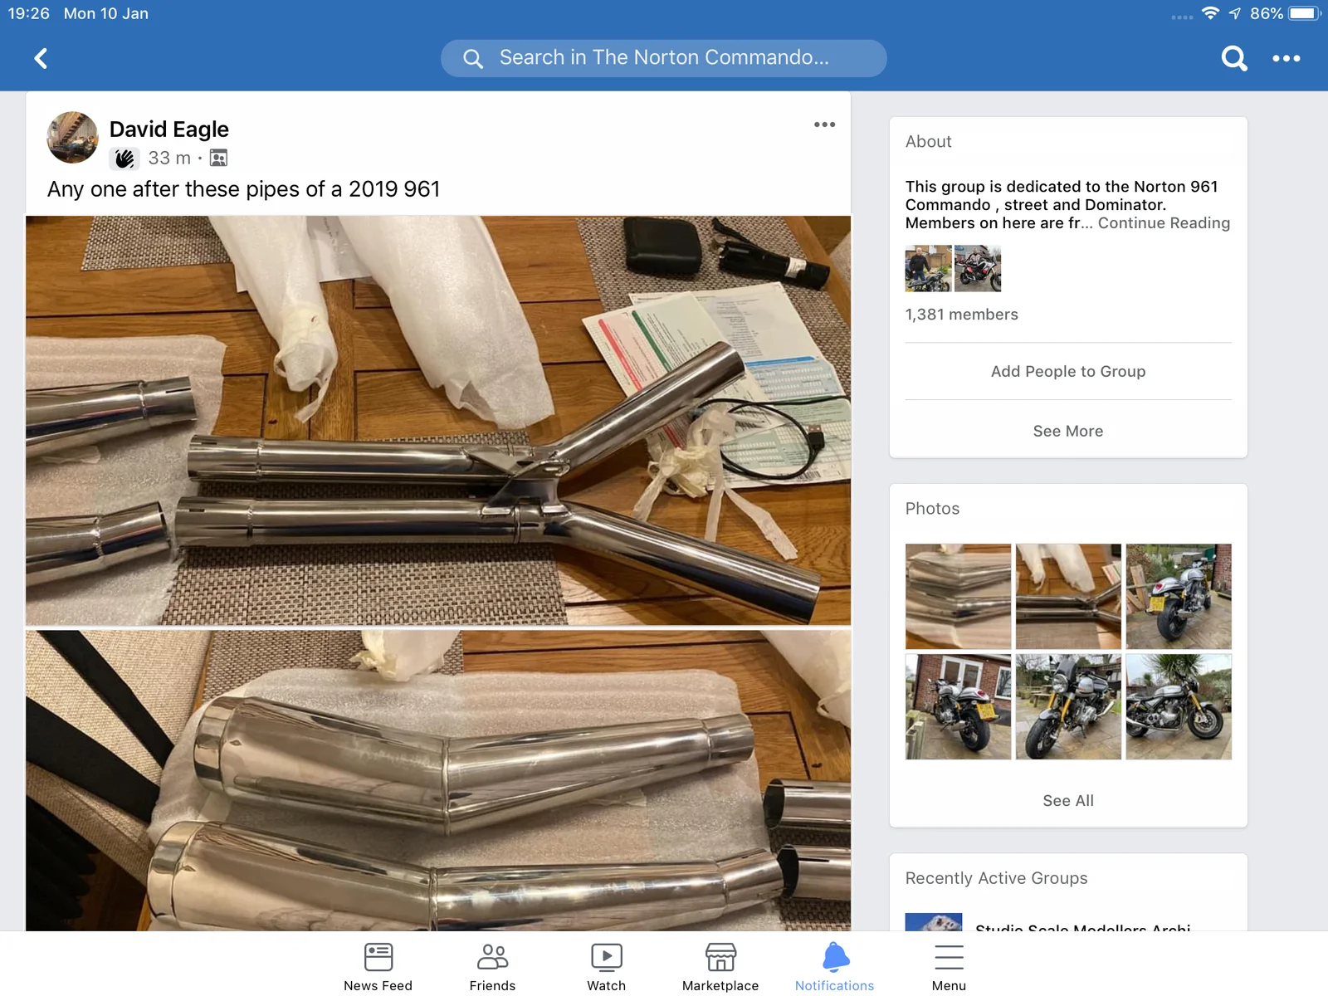Tap the magnifying glass search icon
The height and width of the screenshot is (996, 1328).
pos(1234,58)
